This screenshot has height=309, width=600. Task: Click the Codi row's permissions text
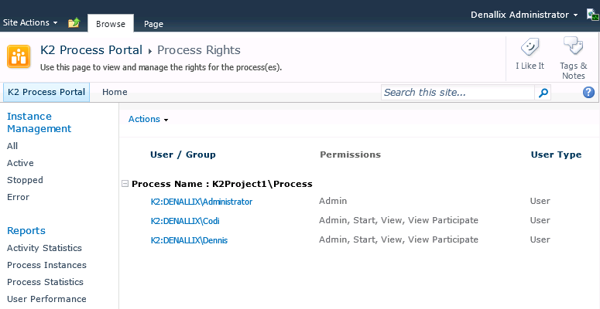[399, 220]
